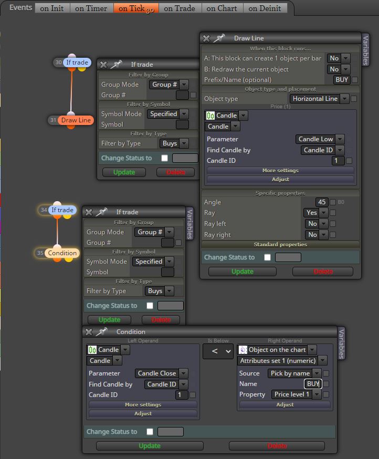Viewport: 379px width, 459px height.
Task: Open the Candle Low parameter dropdown
Action: pos(320,139)
